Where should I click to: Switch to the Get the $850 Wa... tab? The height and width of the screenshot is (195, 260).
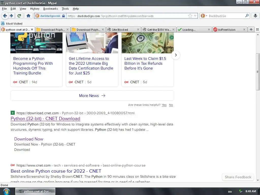159,29
